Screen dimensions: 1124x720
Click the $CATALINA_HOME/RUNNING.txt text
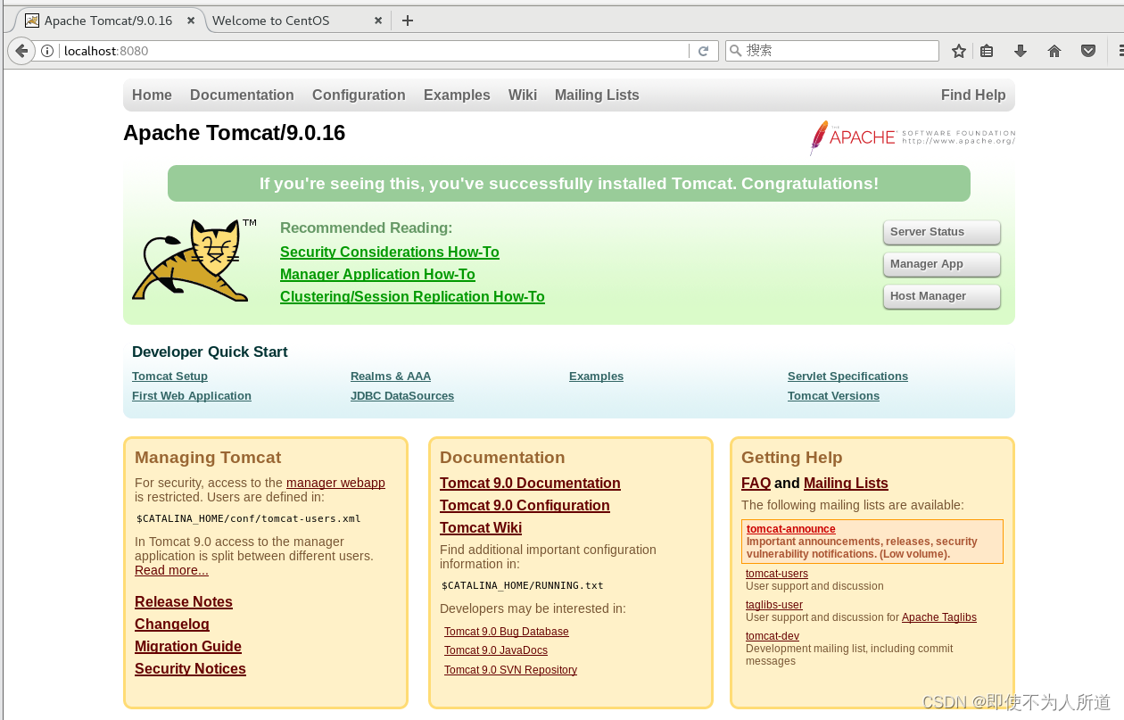(523, 586)
